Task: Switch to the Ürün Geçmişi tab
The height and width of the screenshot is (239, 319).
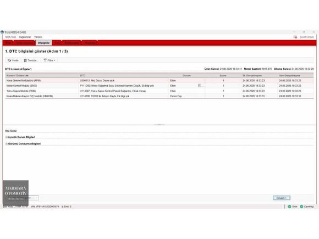Action: (x=24, y=43)
